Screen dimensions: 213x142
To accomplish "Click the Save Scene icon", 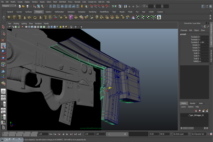I will click(x=27, y=6).
